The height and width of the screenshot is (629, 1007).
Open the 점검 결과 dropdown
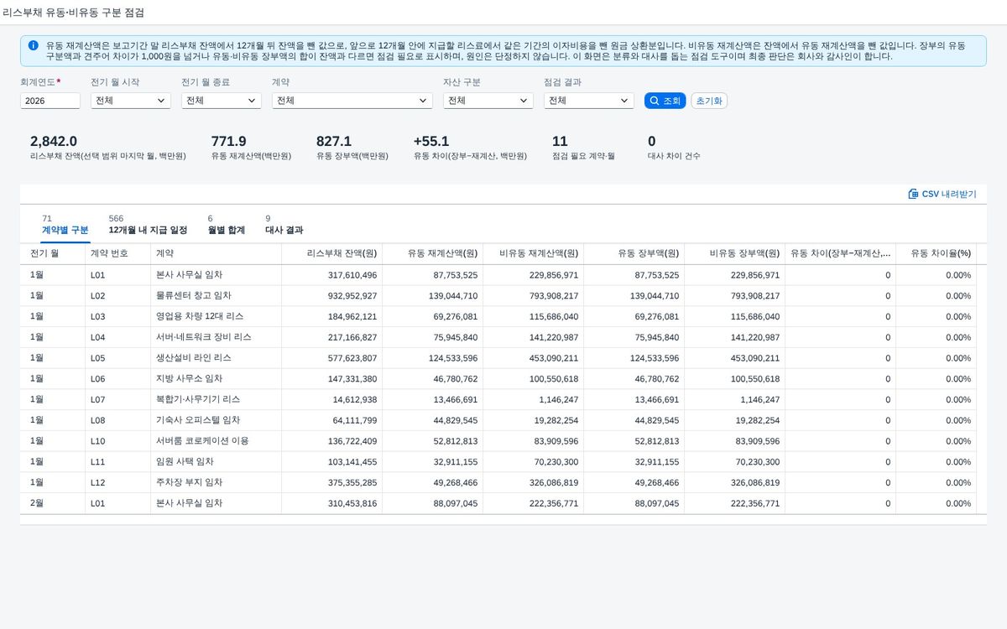pos(588,101)
